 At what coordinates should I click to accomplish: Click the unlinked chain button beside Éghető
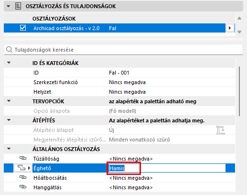[x=22, y=168]
